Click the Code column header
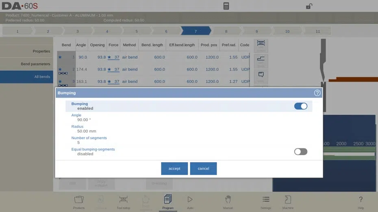The height and width of the screenshot is (212, 378). (244, 45)
